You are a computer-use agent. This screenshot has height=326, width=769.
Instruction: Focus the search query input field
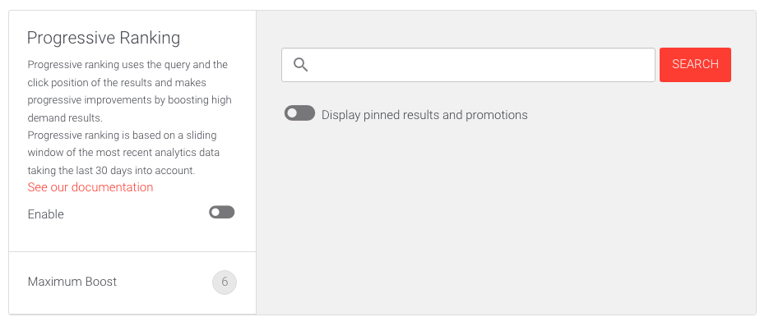[x=468, y=65]
